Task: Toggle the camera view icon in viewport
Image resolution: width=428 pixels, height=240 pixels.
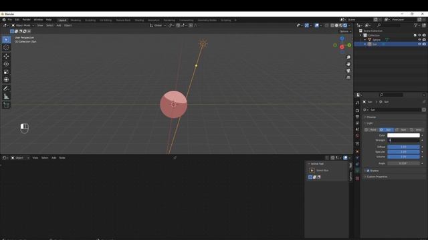Action: (348, 71)
